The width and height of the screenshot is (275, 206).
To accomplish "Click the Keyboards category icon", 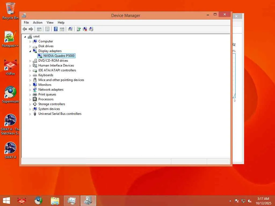I will [35, 75].
